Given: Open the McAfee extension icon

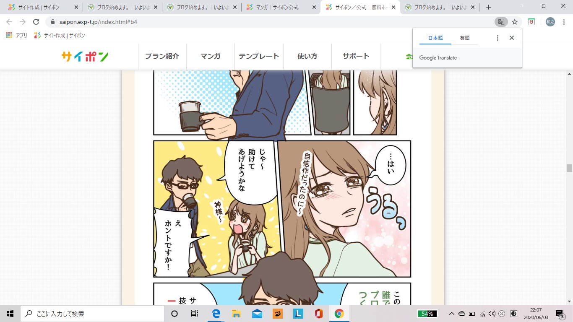Looking at the screenshot, I should [531, 22].
